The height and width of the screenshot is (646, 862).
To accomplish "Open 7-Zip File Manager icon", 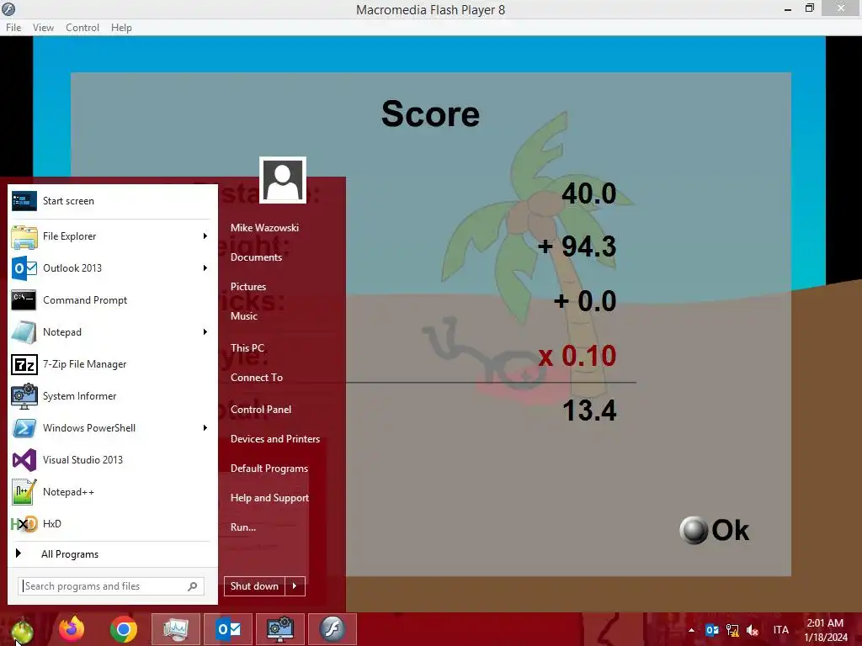I will point(24,363).
